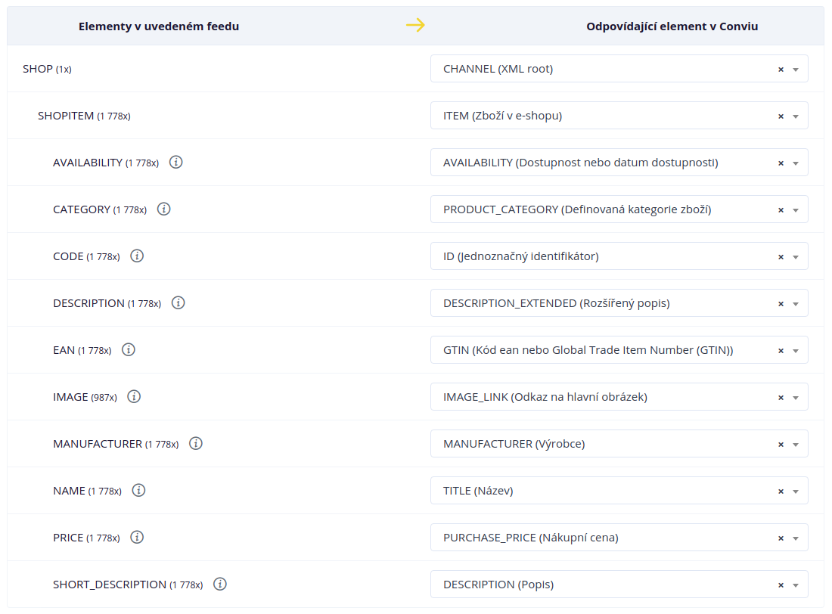The width and height of the screenshot is (832, 614).
Task: Open PRODUCT_CATEGORY combo box
Action: 605,209
